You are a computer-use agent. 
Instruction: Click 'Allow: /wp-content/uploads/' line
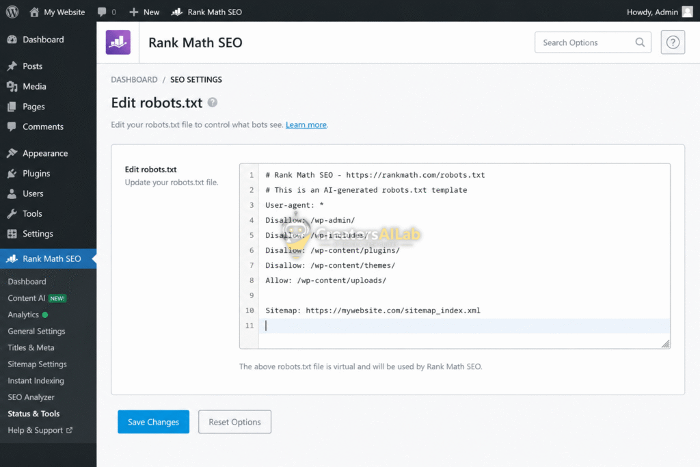325,280
